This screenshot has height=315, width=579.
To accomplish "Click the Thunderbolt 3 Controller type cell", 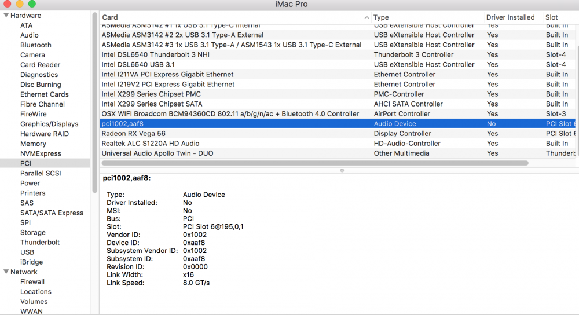I will point(413,54).
